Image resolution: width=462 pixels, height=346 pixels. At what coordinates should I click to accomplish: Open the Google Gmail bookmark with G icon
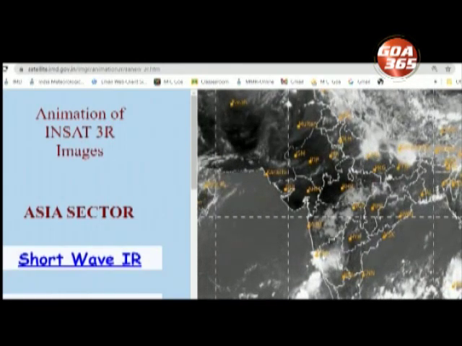(x=359, y=82)
